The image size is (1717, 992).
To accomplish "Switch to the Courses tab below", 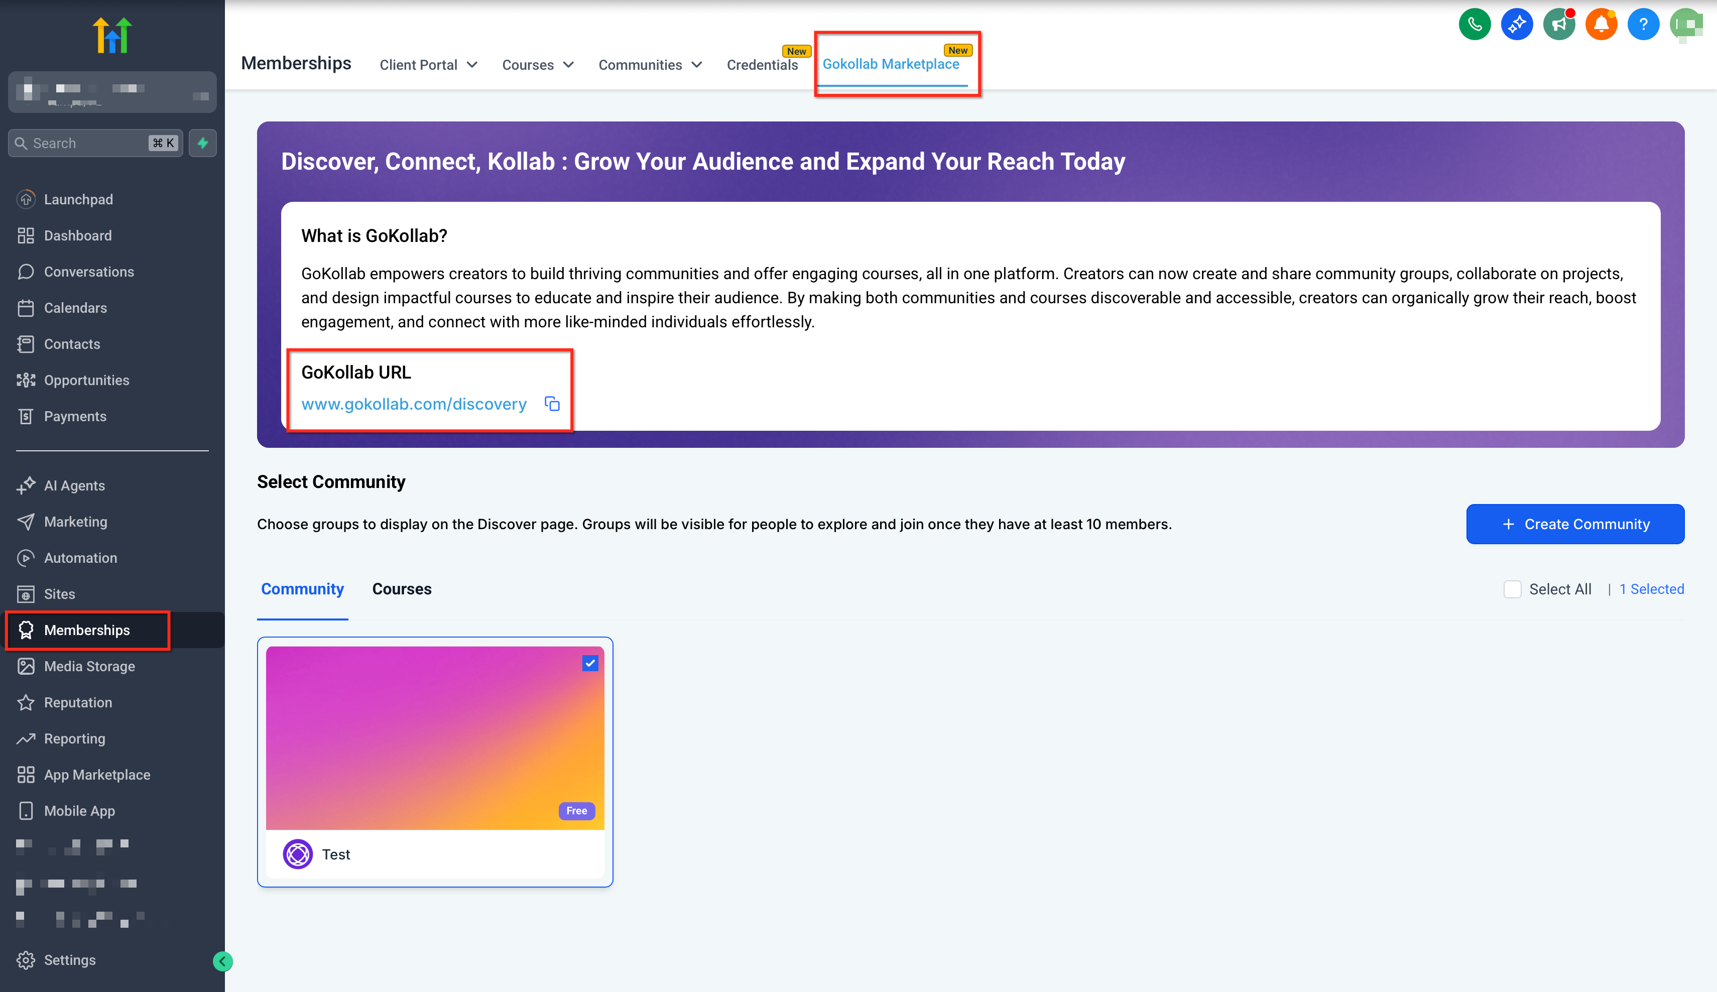I will 401,589.
